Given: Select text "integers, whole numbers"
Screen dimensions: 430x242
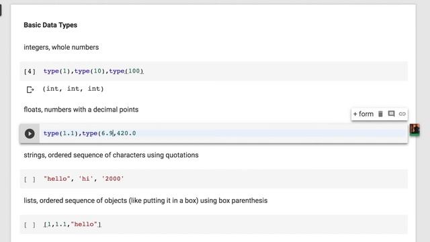Looking at the screenshot, I should [61, 47].
